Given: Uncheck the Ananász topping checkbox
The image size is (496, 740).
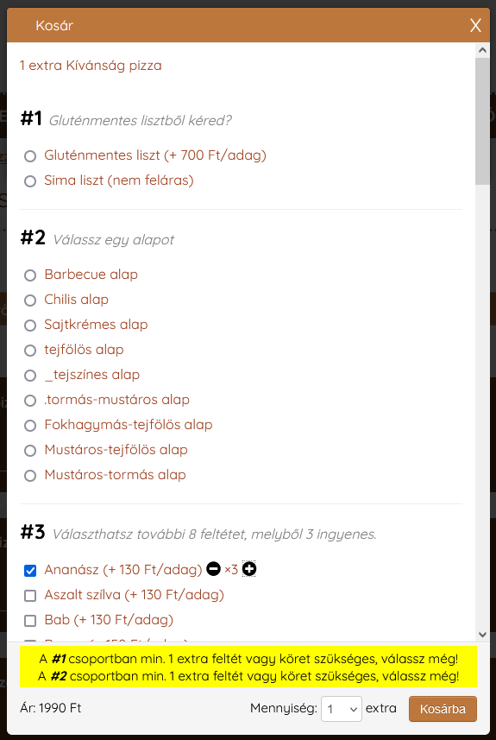Looking at the screenshot, I should pyautogui.click(x=30, y=571).
